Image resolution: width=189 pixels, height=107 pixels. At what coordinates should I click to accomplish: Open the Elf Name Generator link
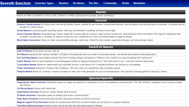(x=26, y=95)
